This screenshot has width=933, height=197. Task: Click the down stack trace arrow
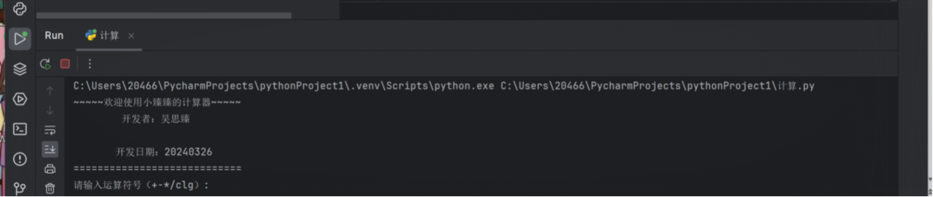(50, 110)
